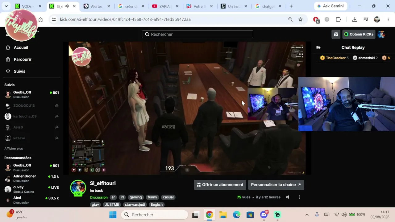The image size is (395, 222).
Task: Open the tab search chevron
Action: click(x=6, y=6)
